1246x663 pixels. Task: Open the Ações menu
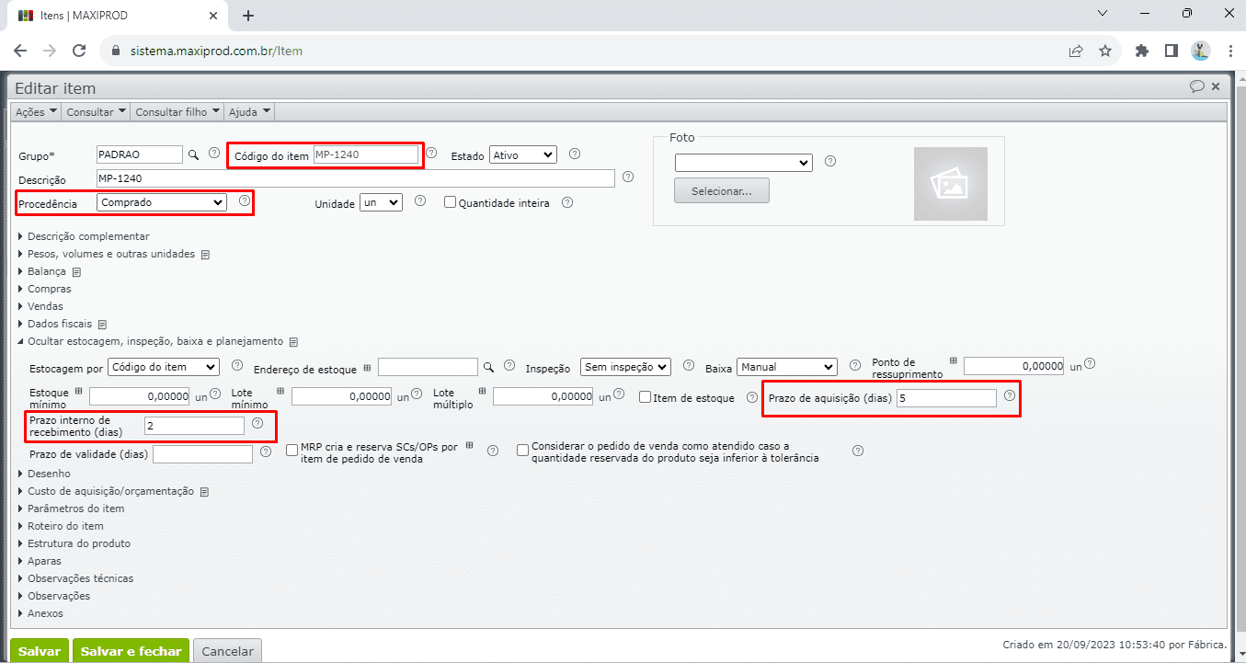pyautogui.click(x=37, y=111)
